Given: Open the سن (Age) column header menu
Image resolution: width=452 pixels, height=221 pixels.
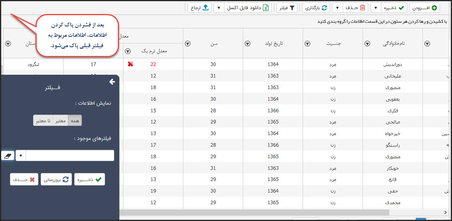Looking at the screenshot, I should (188, 44).
